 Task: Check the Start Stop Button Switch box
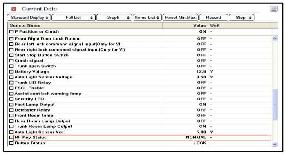(x=11, y=55)
